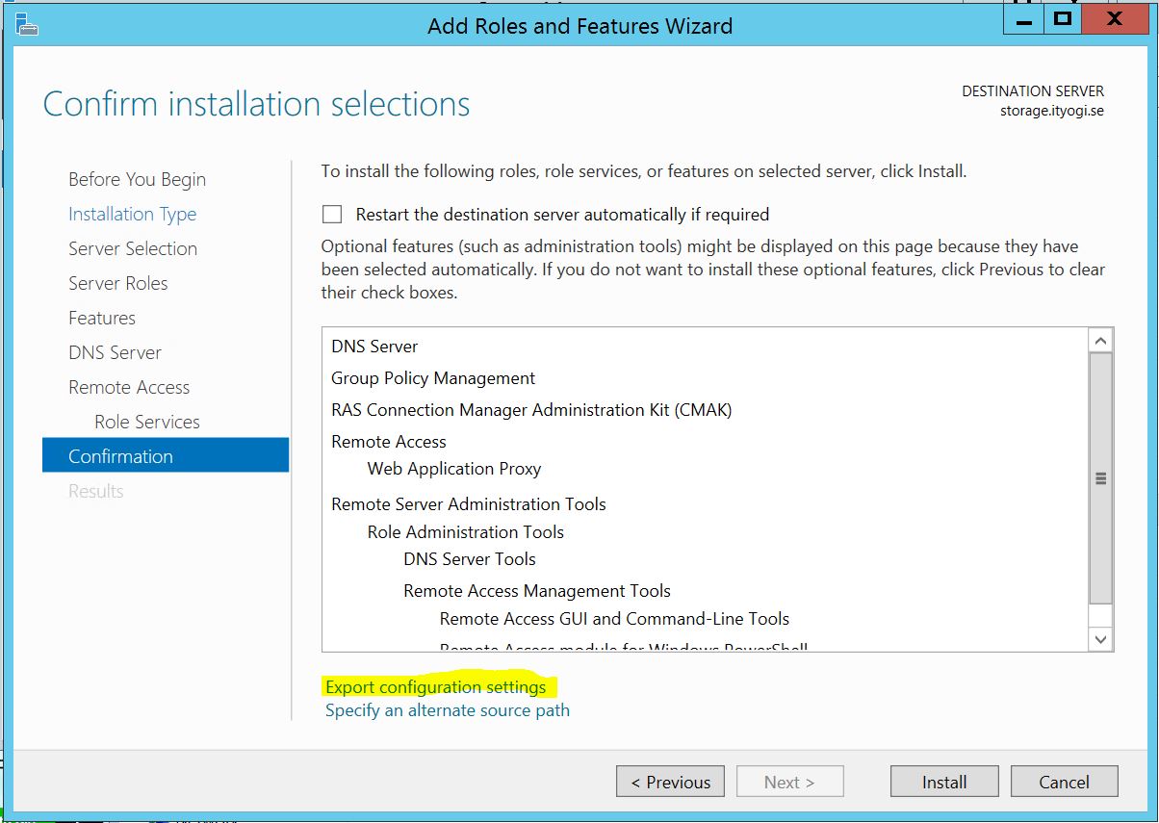Select Web Application Proxy entry
Screen dimensions: 1159x823
coord(454,469)
